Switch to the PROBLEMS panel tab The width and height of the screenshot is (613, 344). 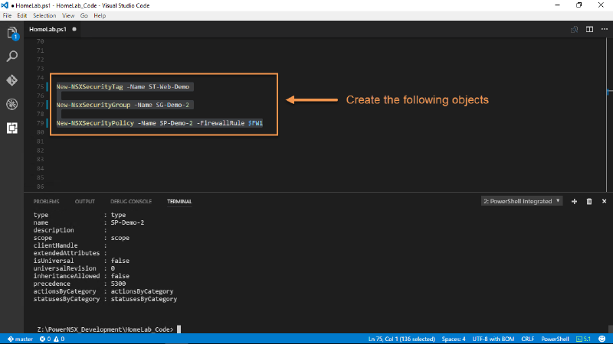pyautogui.click(x=46, y=201)
